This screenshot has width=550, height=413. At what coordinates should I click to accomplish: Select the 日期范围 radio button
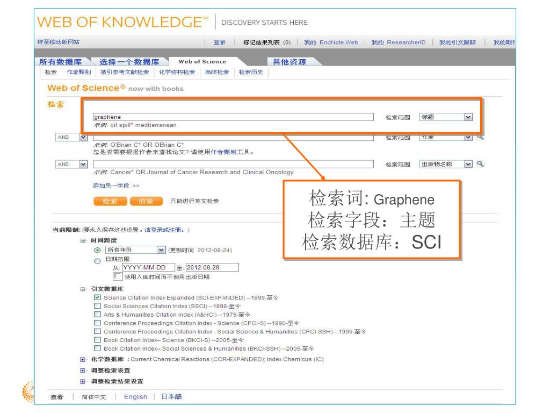coord(98,261)
